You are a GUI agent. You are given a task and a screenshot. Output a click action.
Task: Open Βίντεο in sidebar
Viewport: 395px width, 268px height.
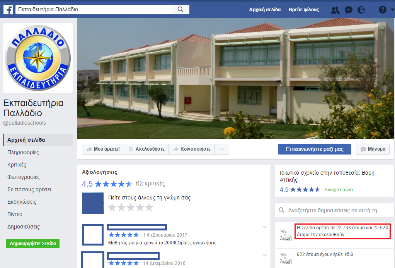pos(15,214)
